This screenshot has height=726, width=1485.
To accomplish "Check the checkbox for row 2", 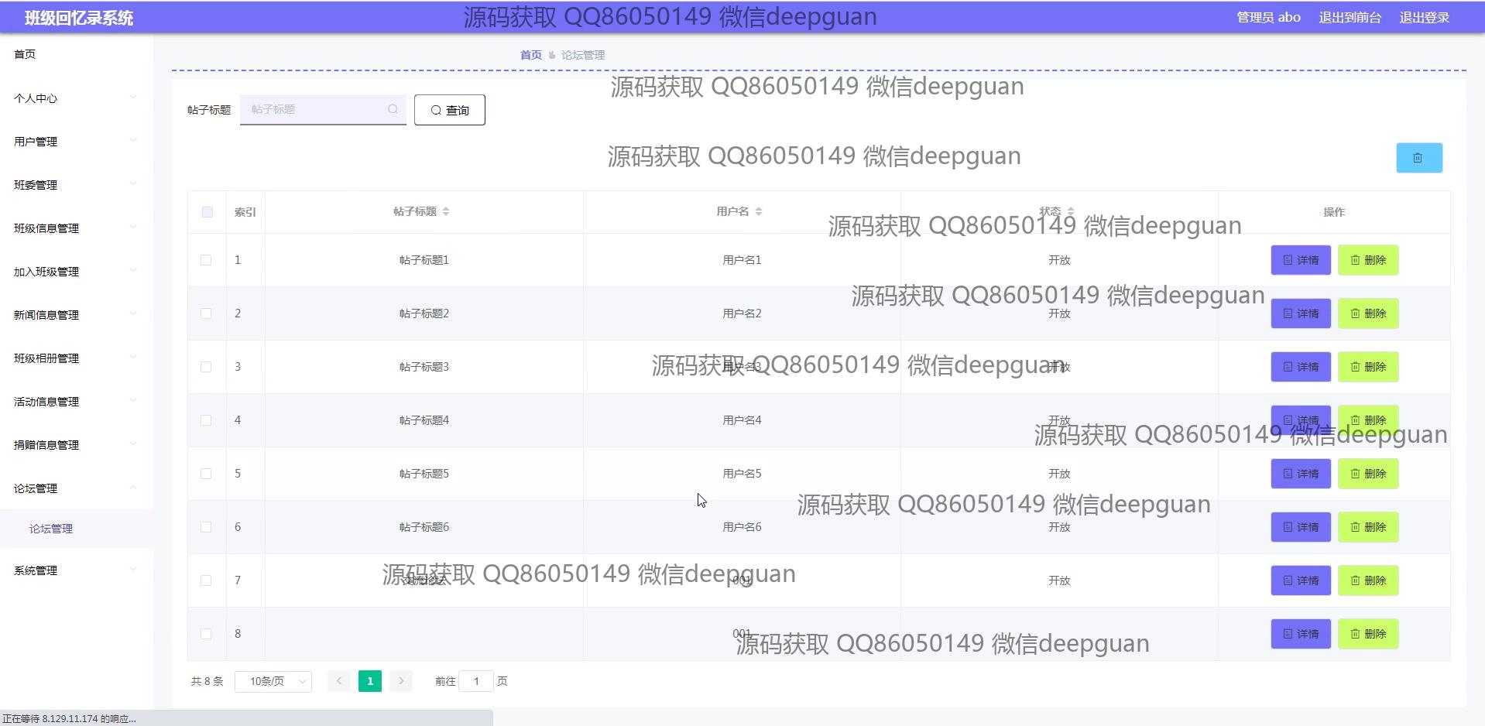I will [206, 313].
